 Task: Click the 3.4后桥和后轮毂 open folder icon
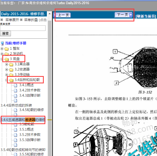[11, 80]
